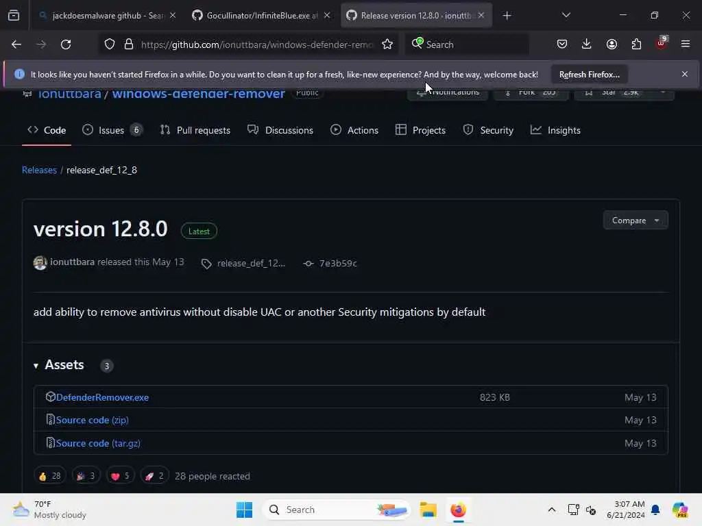Open the shield tracking protection icon
The height and width of the screenshot is (526, 702).
(110, 45)
